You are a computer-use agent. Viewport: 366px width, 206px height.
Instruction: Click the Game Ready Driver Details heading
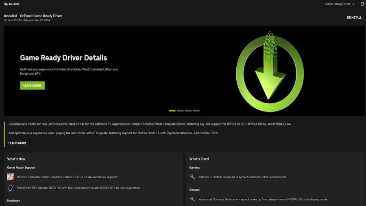point(63,58)
